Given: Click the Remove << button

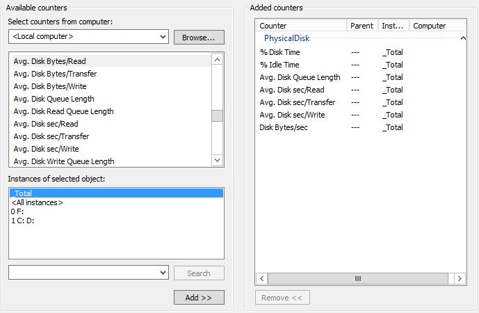Looking at the screenshot, I should coord(282,298).
